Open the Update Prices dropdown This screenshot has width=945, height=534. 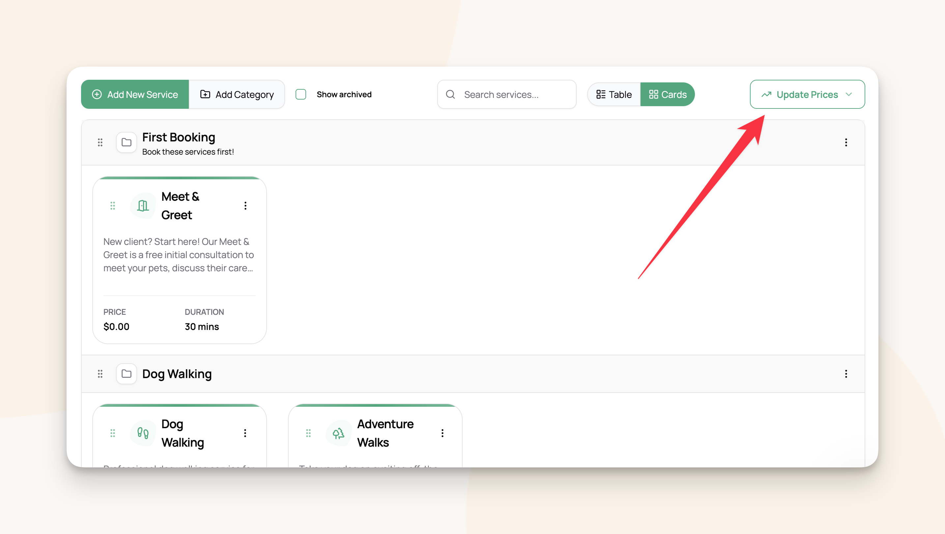(807, 94)
